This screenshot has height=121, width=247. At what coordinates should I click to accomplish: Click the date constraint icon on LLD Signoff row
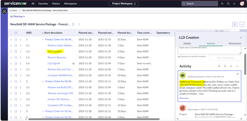click(x=73, y=64)
